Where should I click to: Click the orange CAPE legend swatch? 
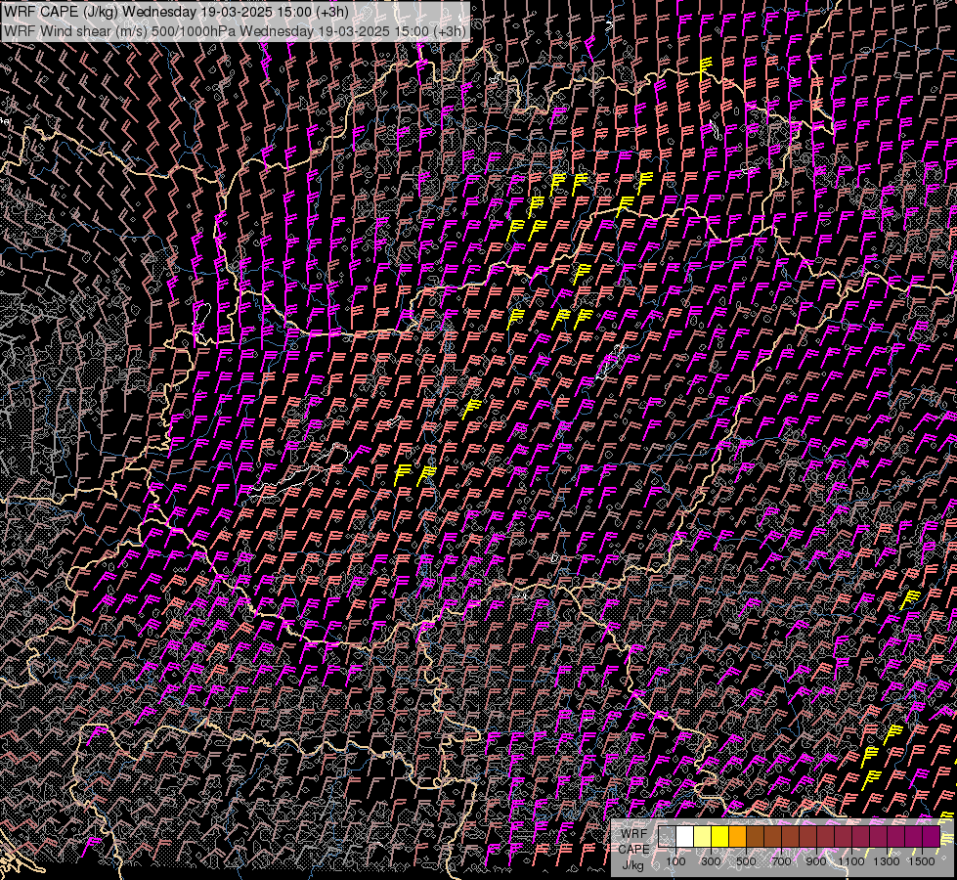[x=737, y=837]
